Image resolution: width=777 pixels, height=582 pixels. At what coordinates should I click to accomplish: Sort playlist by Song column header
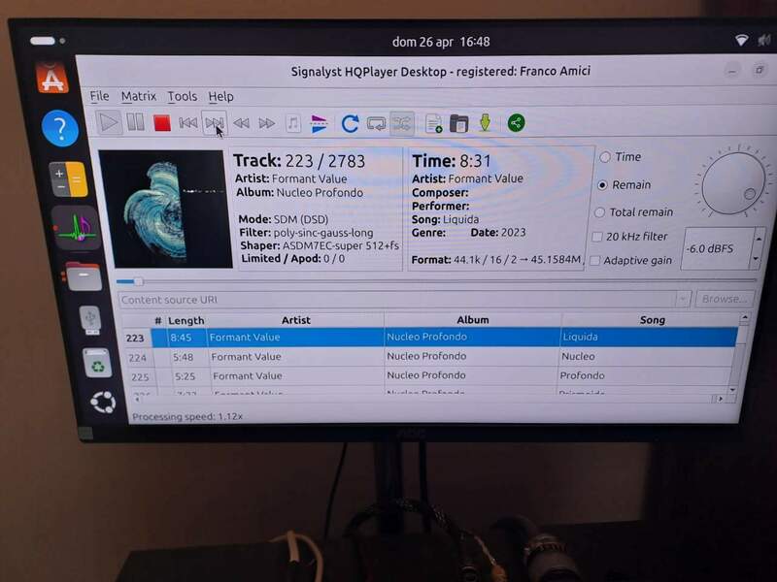tap(652, 320)
